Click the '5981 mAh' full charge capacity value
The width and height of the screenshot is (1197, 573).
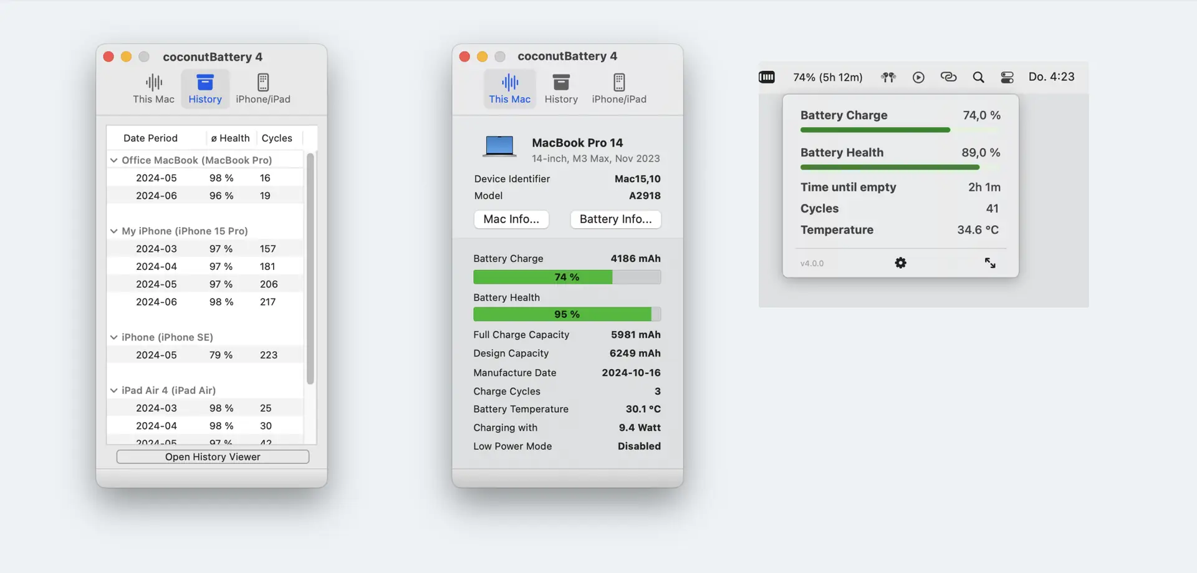point(635,335)
